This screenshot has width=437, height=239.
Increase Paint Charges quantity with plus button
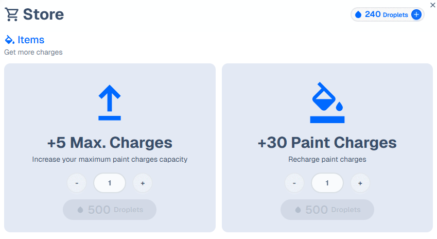click(x=360, y=183)
